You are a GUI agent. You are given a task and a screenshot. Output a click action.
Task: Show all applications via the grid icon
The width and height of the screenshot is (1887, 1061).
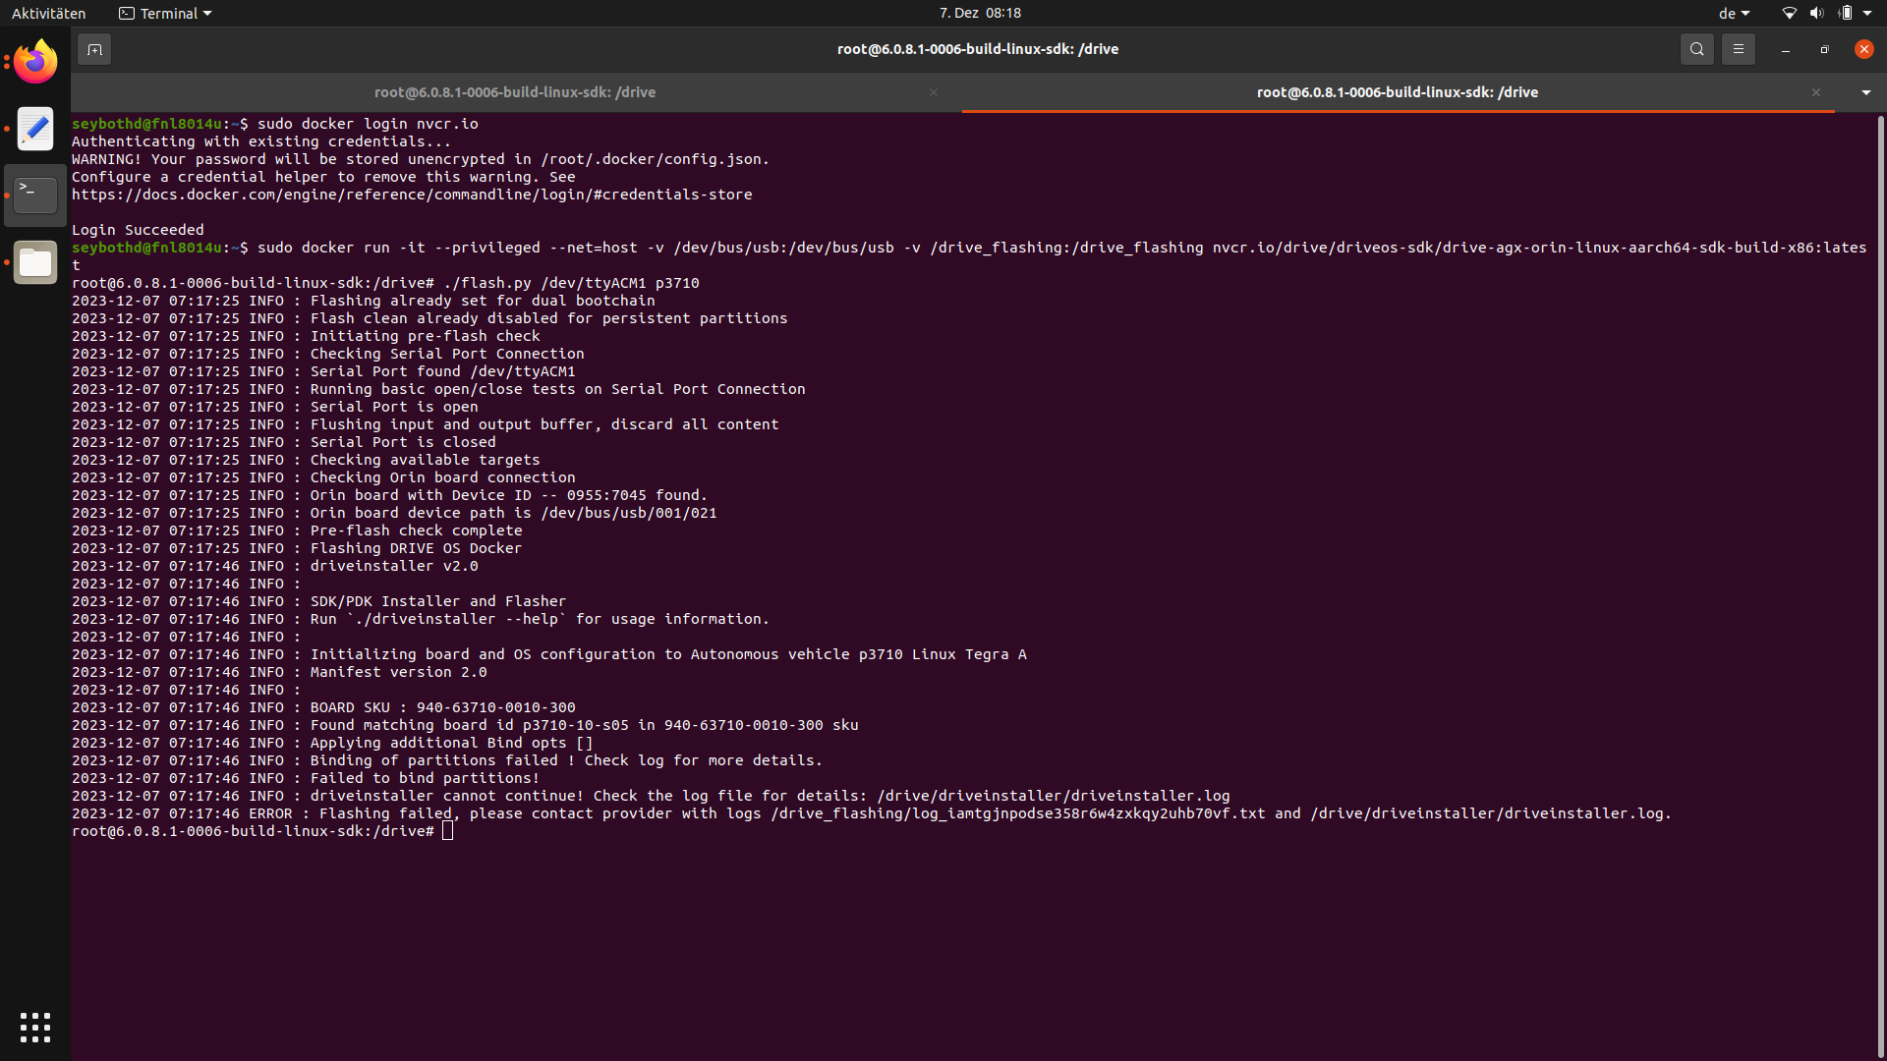[x=35, y=1027]
